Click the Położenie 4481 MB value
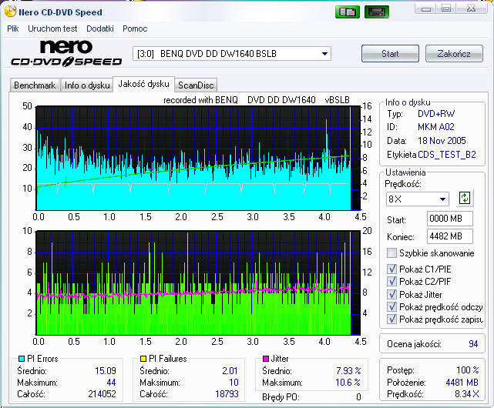The image size is (494, 408). 462,383
